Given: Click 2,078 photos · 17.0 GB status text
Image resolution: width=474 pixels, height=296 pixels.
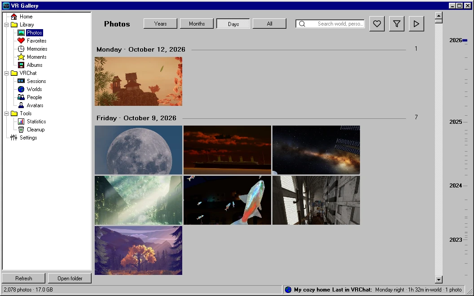Looking at the screenshot, I should tap(28, 290).
